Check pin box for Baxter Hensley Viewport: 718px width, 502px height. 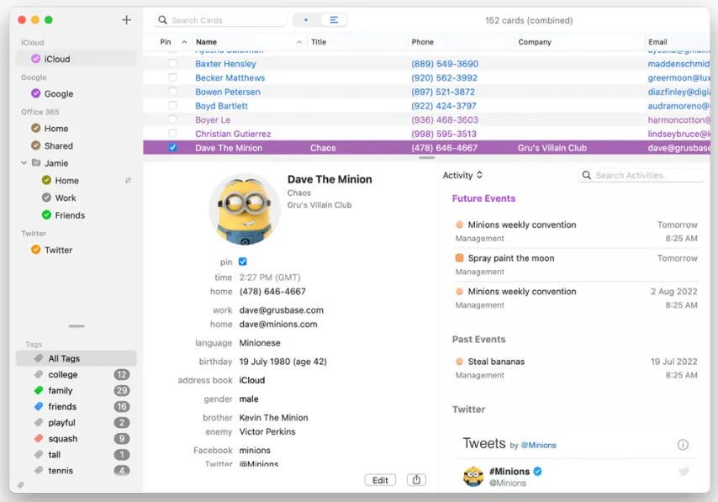tap(172, 63)
